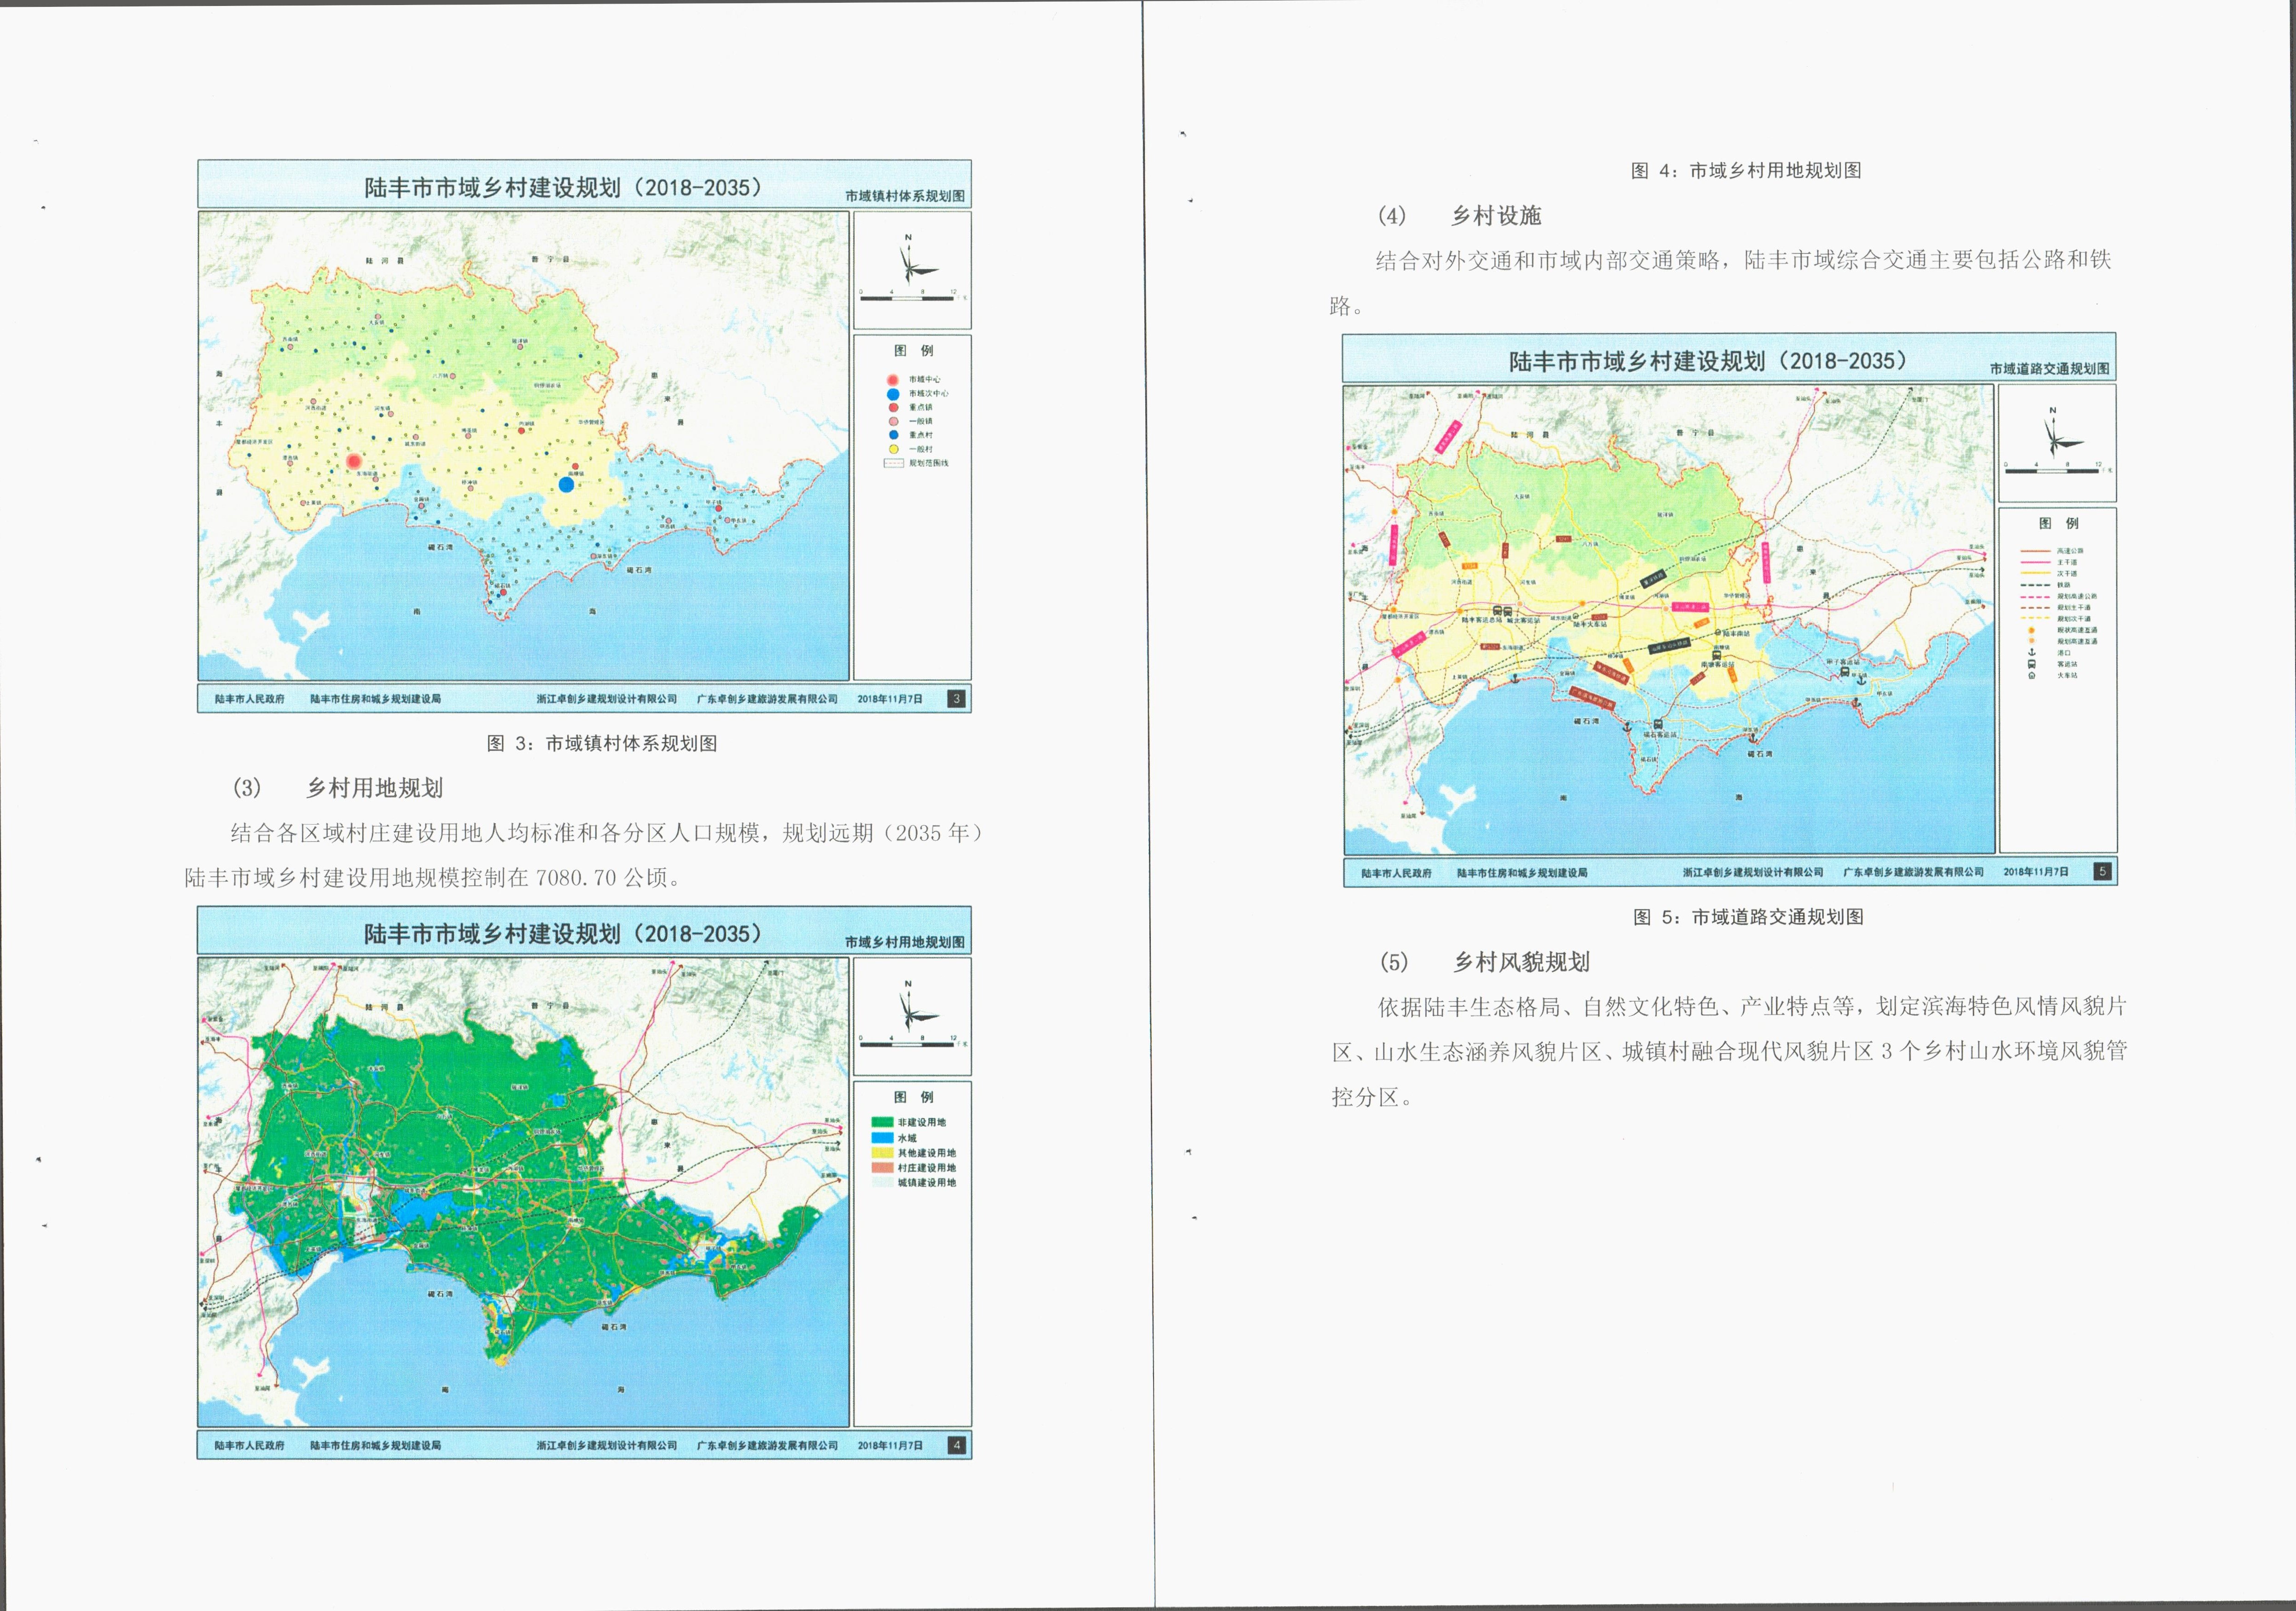Click the pink 一般镇 legend symbol
This screenshot has height=1611, width=2296.
pos(894,422)
